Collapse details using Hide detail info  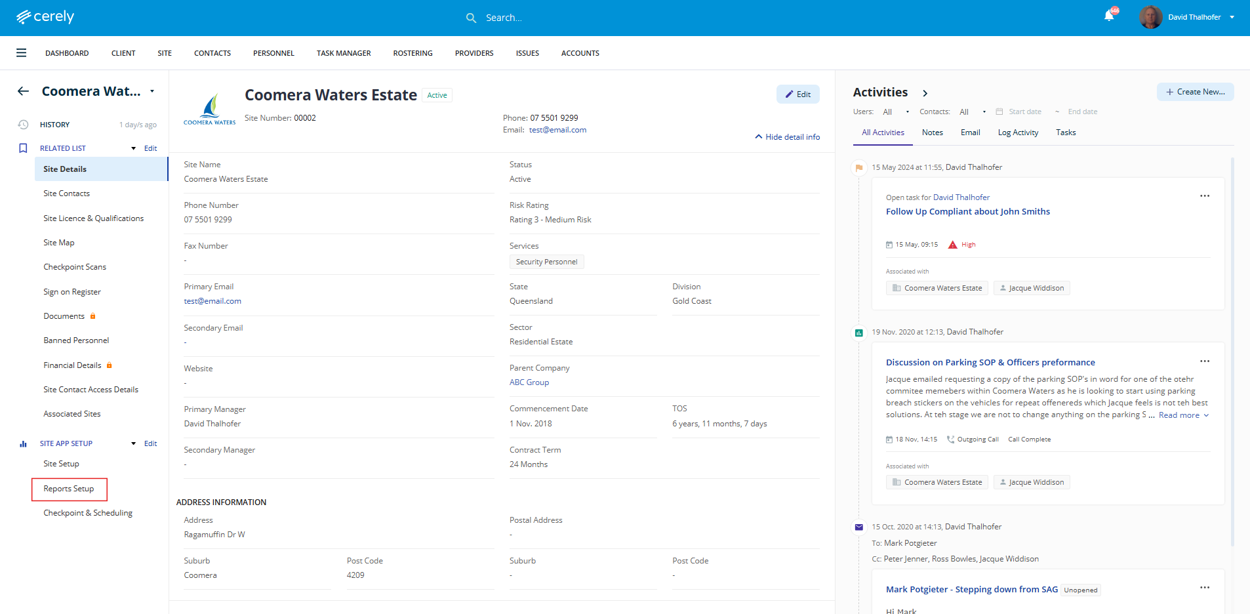click(787, 137)
